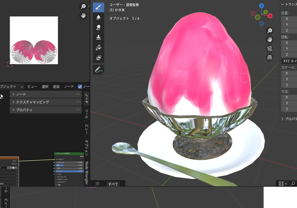Viewport: 297px width, 208px height.
Task: Click the search magnifier icon at bottom right
Action: click(x=293, y=184)
